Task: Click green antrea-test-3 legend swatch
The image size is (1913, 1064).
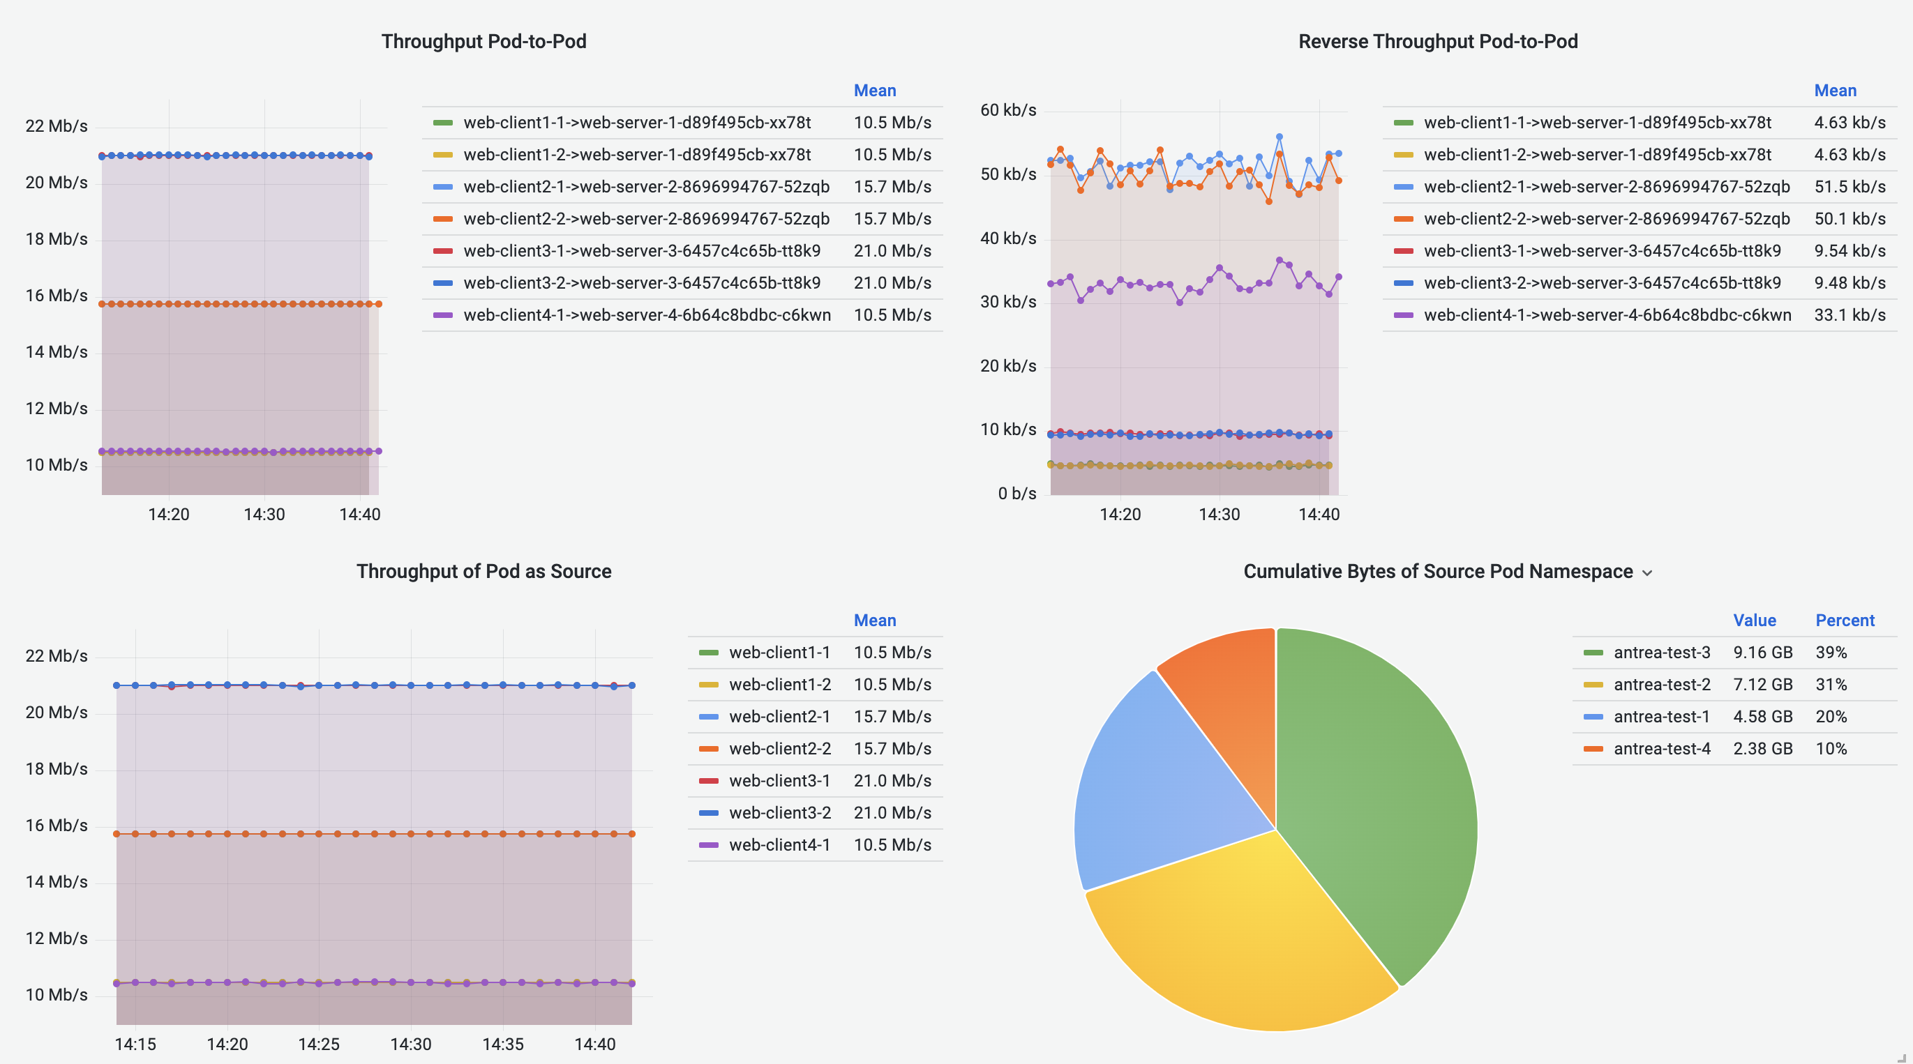Action: (1593, 652)
